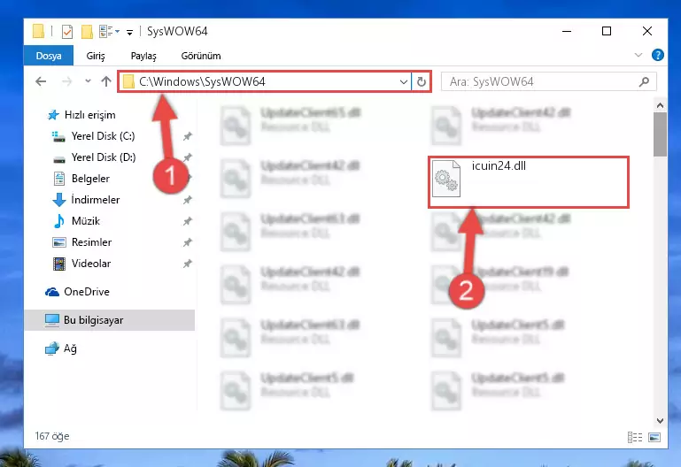This screenshot has height=467, width=681.
Task: Go up one folder level with up arrow
Action: pos(106,81)
